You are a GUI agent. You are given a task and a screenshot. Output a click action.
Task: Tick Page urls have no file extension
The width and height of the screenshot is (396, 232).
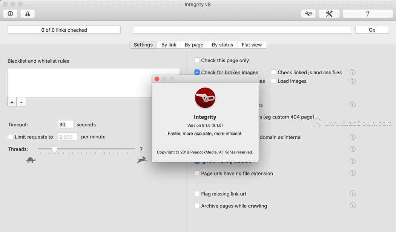coord(197,174)
